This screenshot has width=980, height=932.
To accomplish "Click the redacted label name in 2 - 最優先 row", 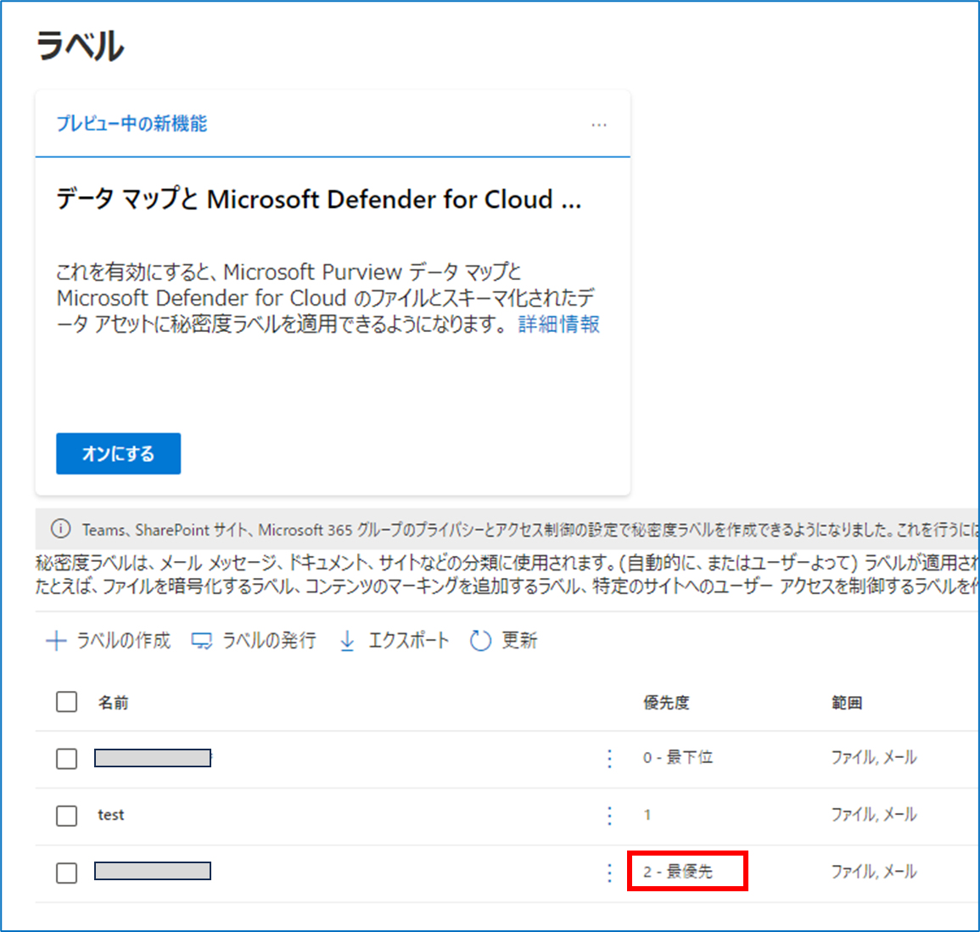I will [153, 871].
